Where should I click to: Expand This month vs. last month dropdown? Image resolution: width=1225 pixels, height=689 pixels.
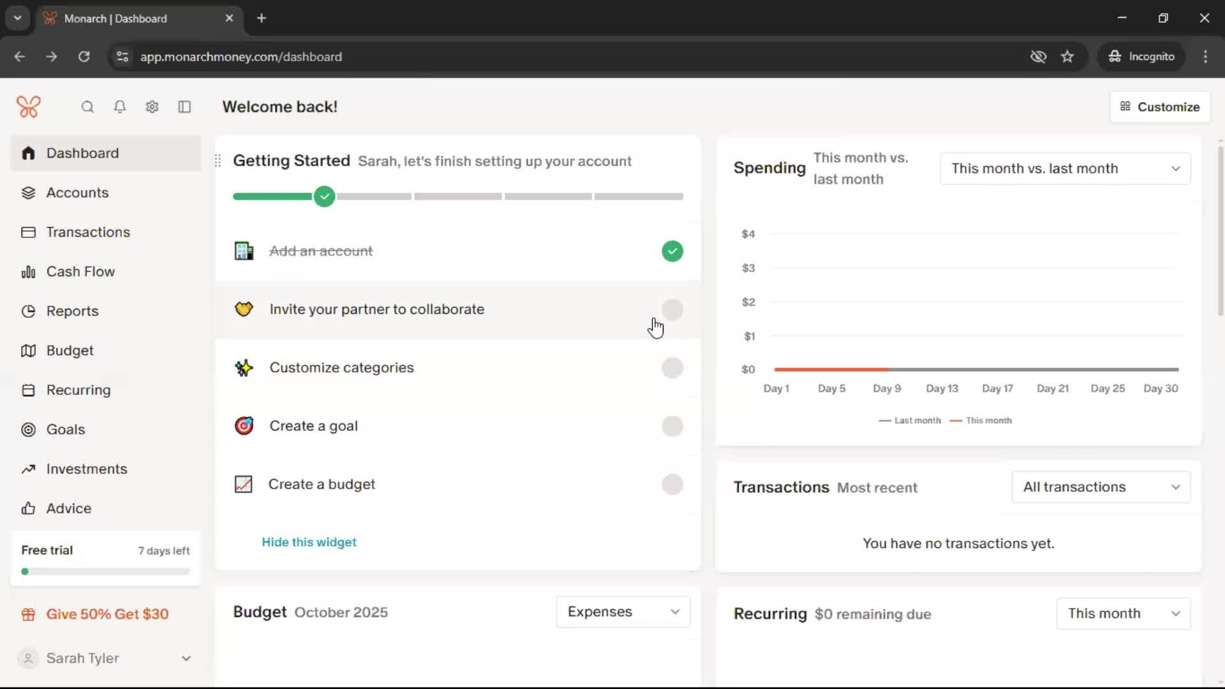tap(1065, 168)
